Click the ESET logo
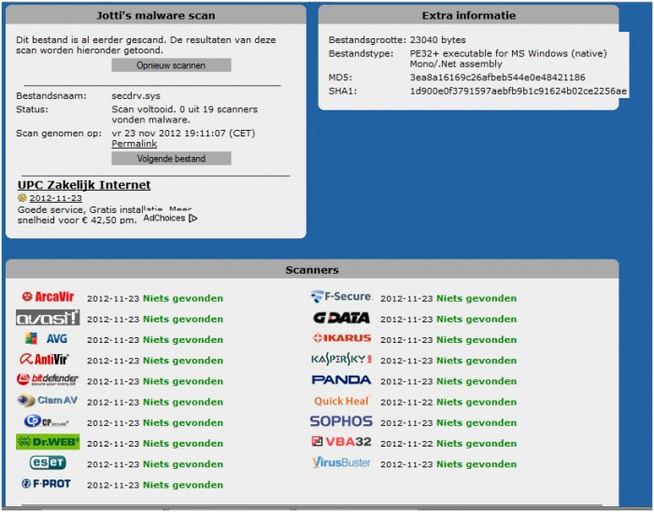This screenshot has width=654, height=512. click(48, 462)
